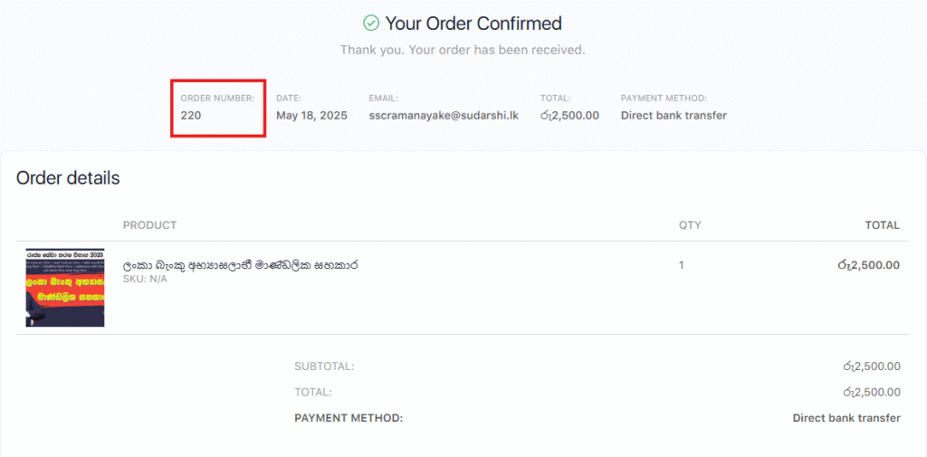Click the date May 18, 2025
This screenshot has height=457, width=927.
(311, 115)
